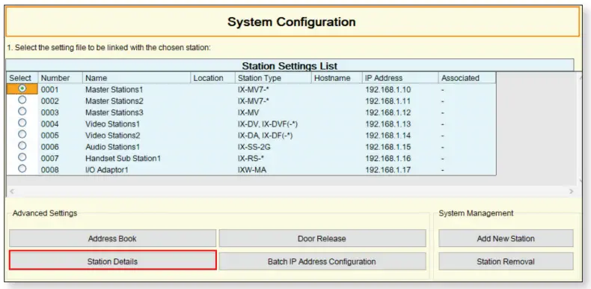Viewport: 591px width, 289px height.
Task: Click IP address 192.168.1.10
Action: (x=388, y=90)
